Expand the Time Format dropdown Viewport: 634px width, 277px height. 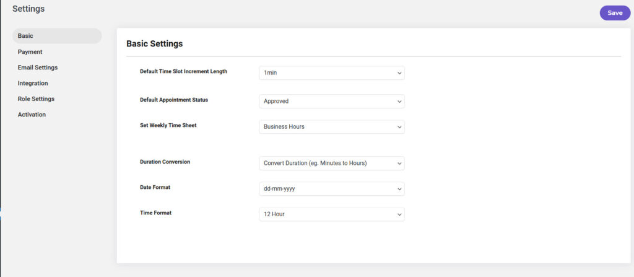tap(332, 214)
